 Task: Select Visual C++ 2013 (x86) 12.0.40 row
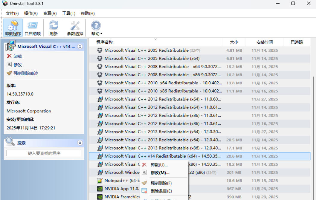click(x=199, y=148)
